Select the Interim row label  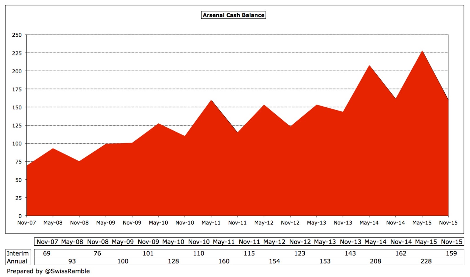[x=18, y=253]
